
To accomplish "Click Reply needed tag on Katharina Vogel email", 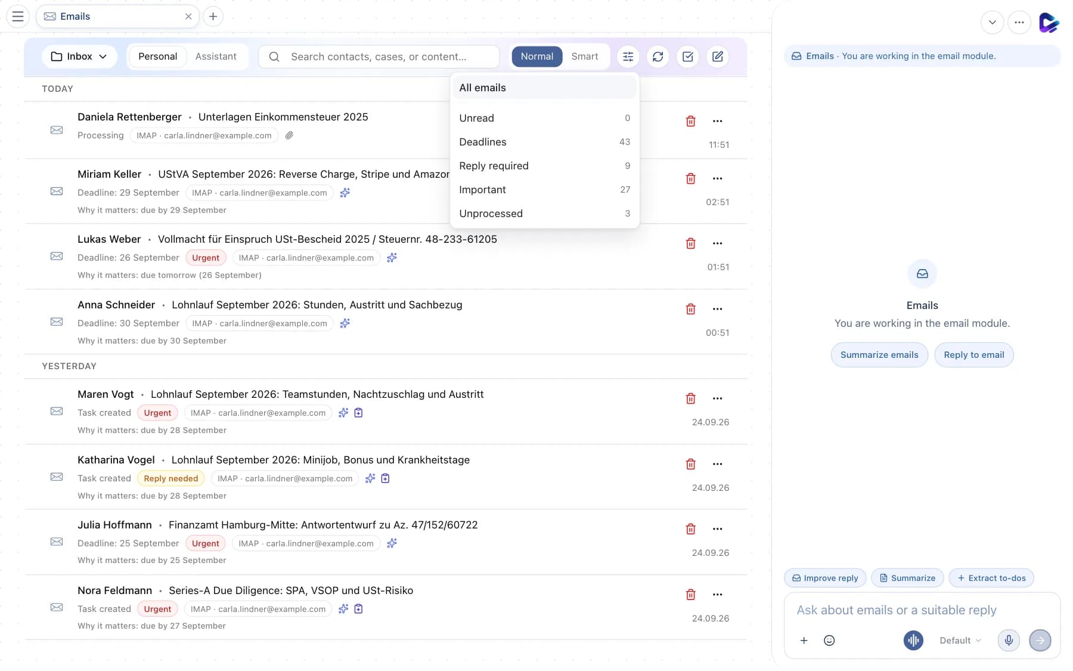I will point(170,478).
